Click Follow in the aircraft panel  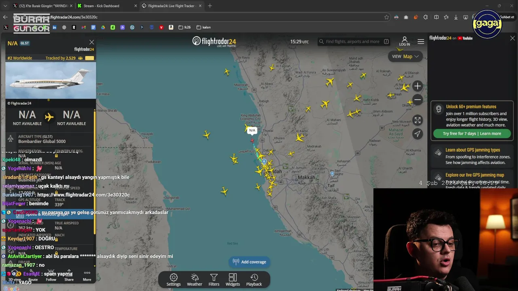[51, 276]
